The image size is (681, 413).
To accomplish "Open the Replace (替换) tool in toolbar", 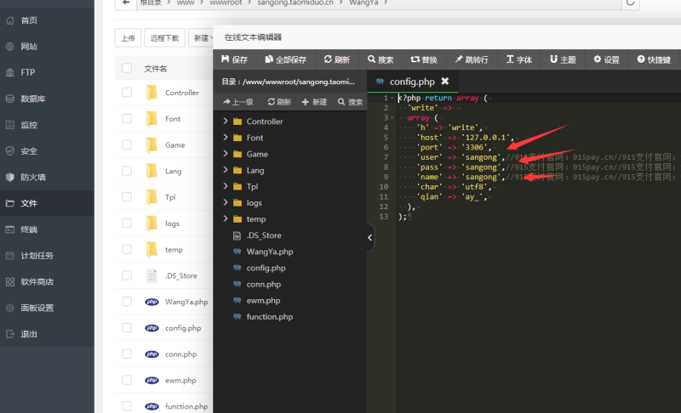I will 415,60.
